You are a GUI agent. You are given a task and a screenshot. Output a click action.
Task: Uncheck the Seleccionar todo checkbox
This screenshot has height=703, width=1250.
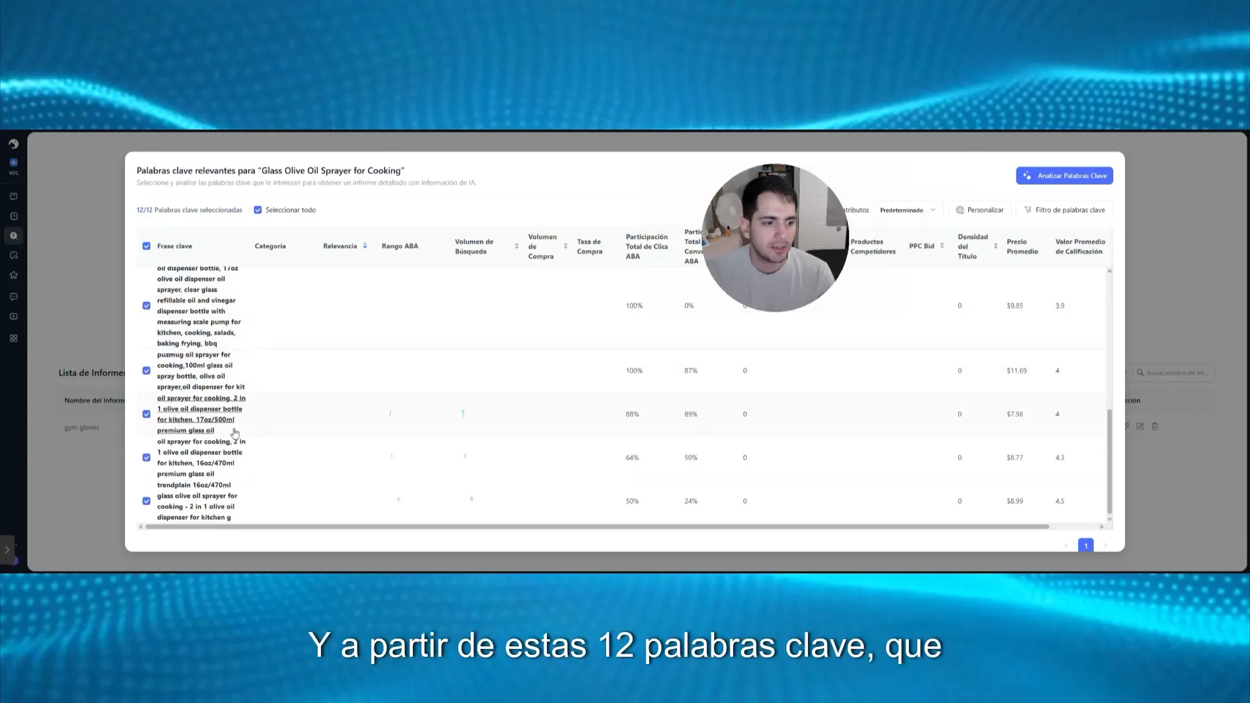point(258,210)
